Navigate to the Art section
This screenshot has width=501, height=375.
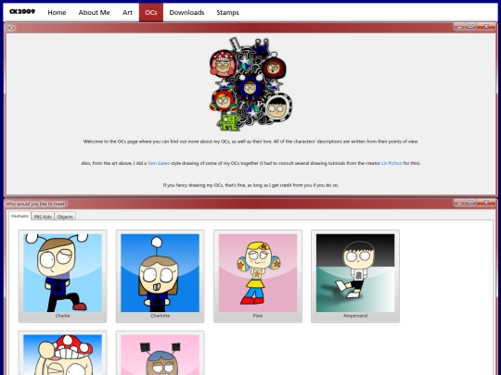coord(127,12)
